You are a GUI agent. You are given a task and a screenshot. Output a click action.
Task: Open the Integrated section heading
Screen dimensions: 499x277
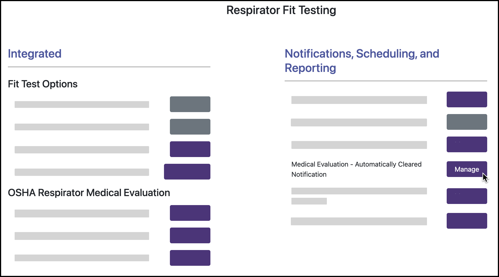(35, 54)
